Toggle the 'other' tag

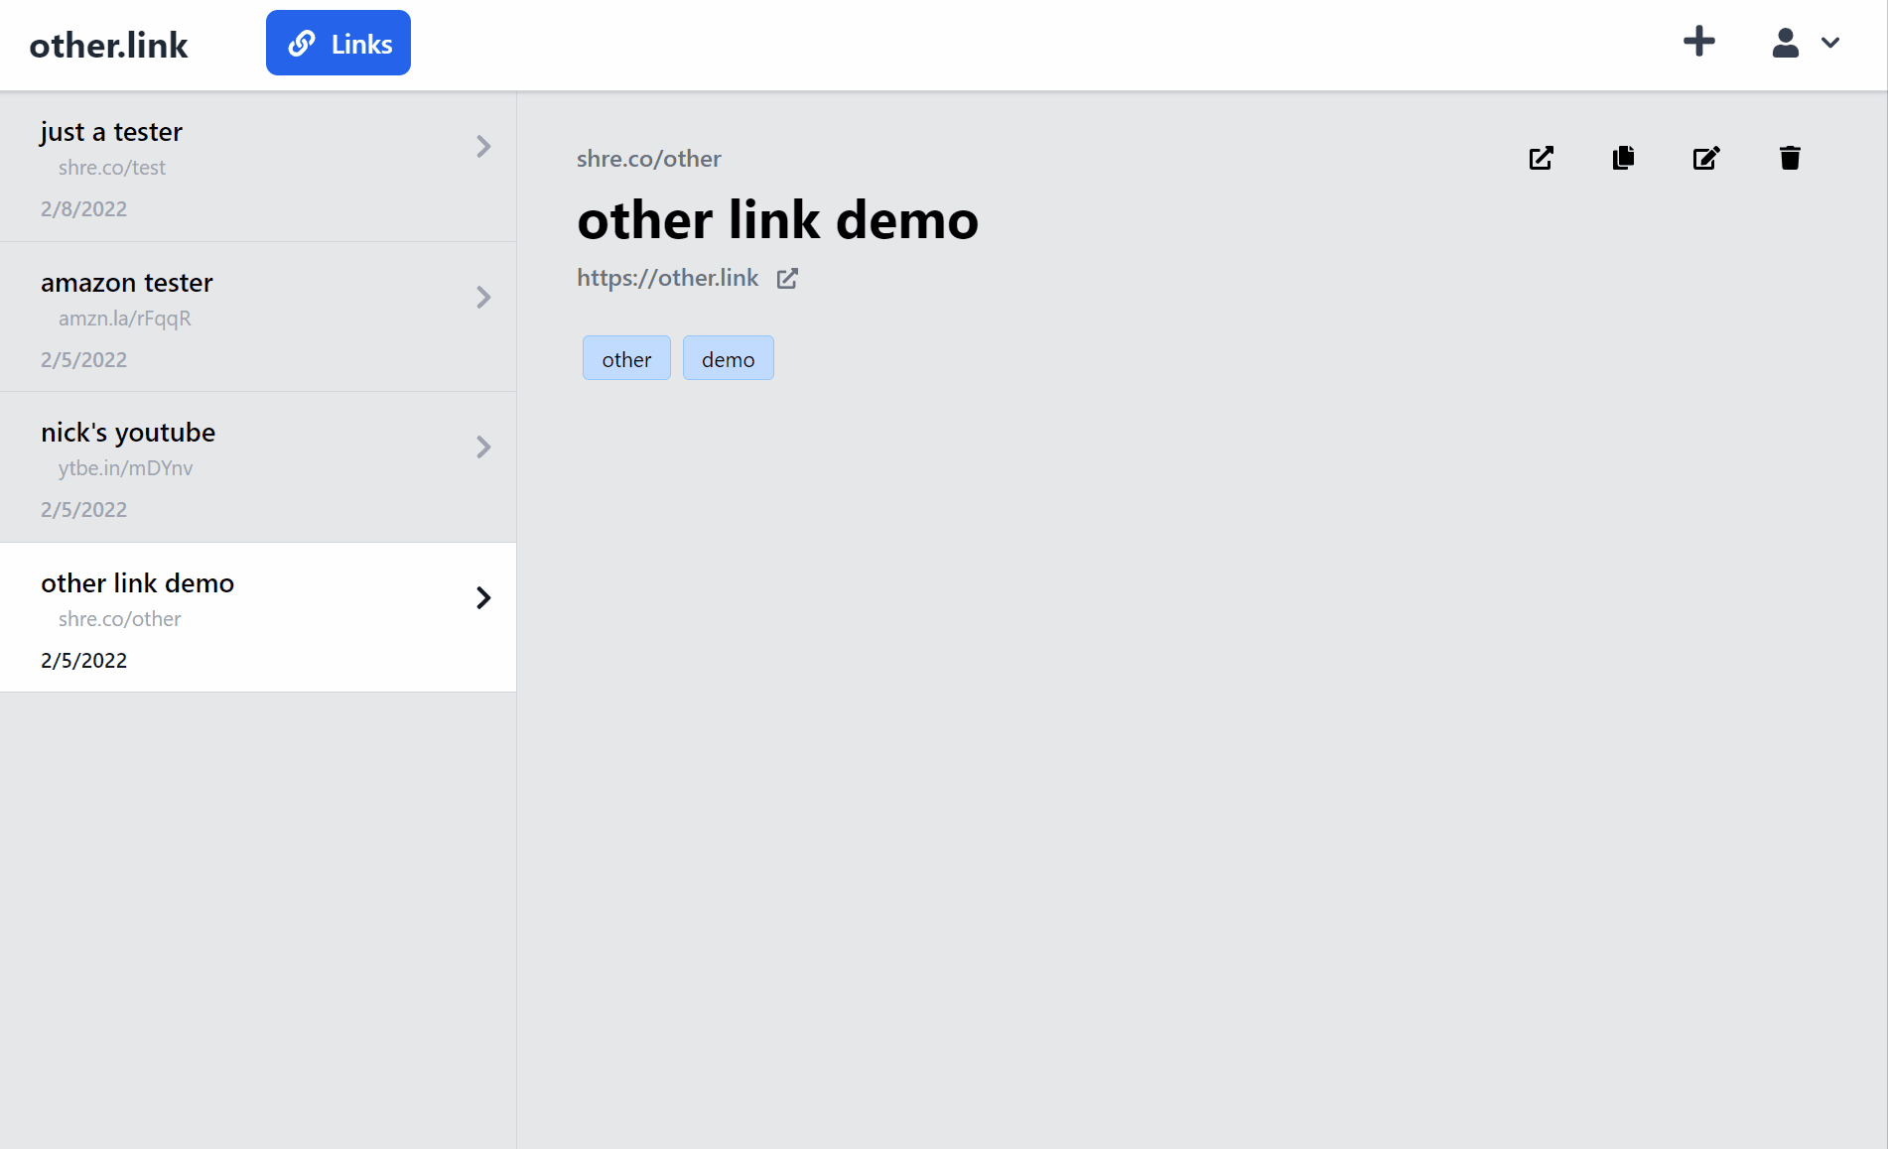point(626,358)
